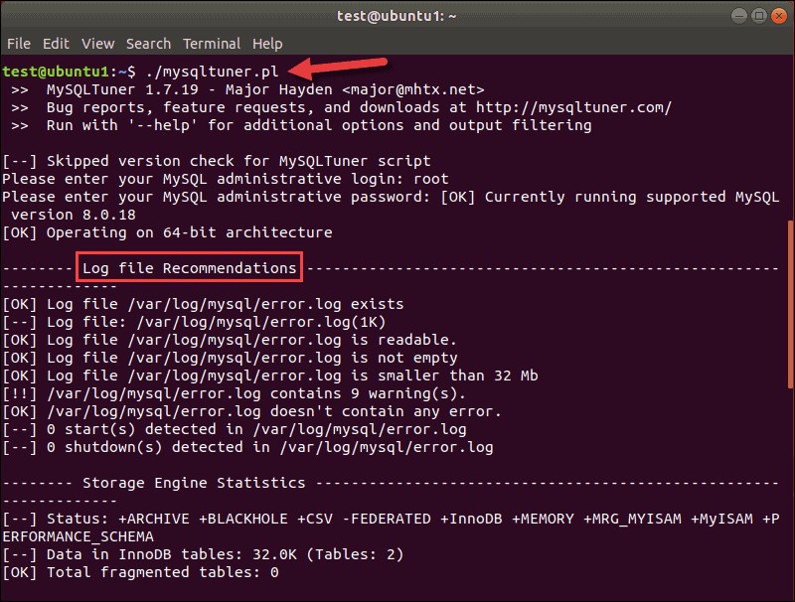Click the Storage Engine Statistics heading

coord(194,483)
